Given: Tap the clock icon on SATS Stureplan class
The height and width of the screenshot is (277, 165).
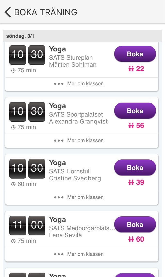Looking at the screenshot, I should [x=13, y=71].
